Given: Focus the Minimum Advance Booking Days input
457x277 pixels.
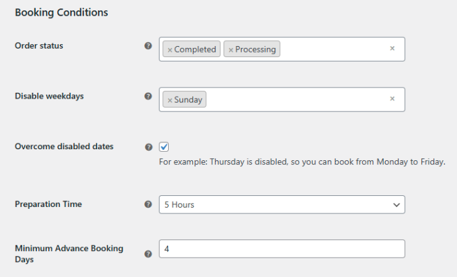Looking at the screenshot, I should 282,248.
